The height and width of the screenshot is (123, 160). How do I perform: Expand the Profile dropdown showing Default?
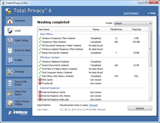tap(133, 23)
